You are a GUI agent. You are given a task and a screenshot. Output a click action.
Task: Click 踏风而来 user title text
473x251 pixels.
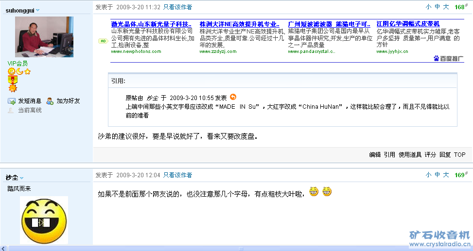pos(19,189)
